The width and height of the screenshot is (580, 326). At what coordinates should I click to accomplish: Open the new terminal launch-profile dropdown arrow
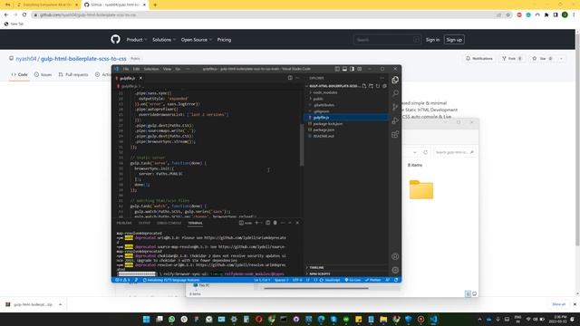tap(261, 223)
